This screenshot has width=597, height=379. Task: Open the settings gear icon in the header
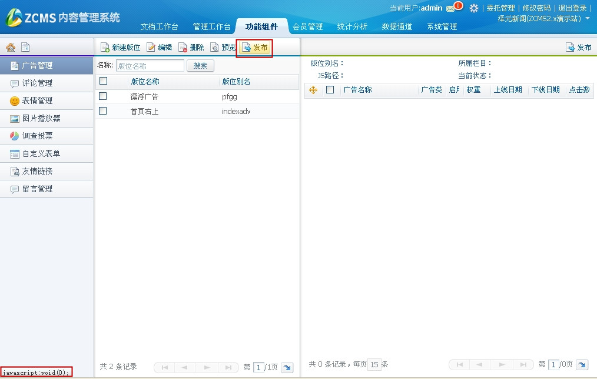click(x=473, y=8)
